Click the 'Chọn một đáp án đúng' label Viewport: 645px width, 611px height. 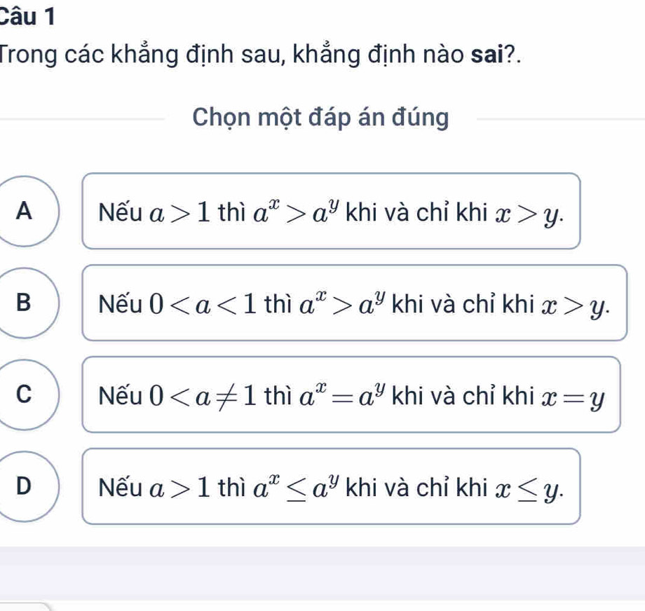point(320,118)
